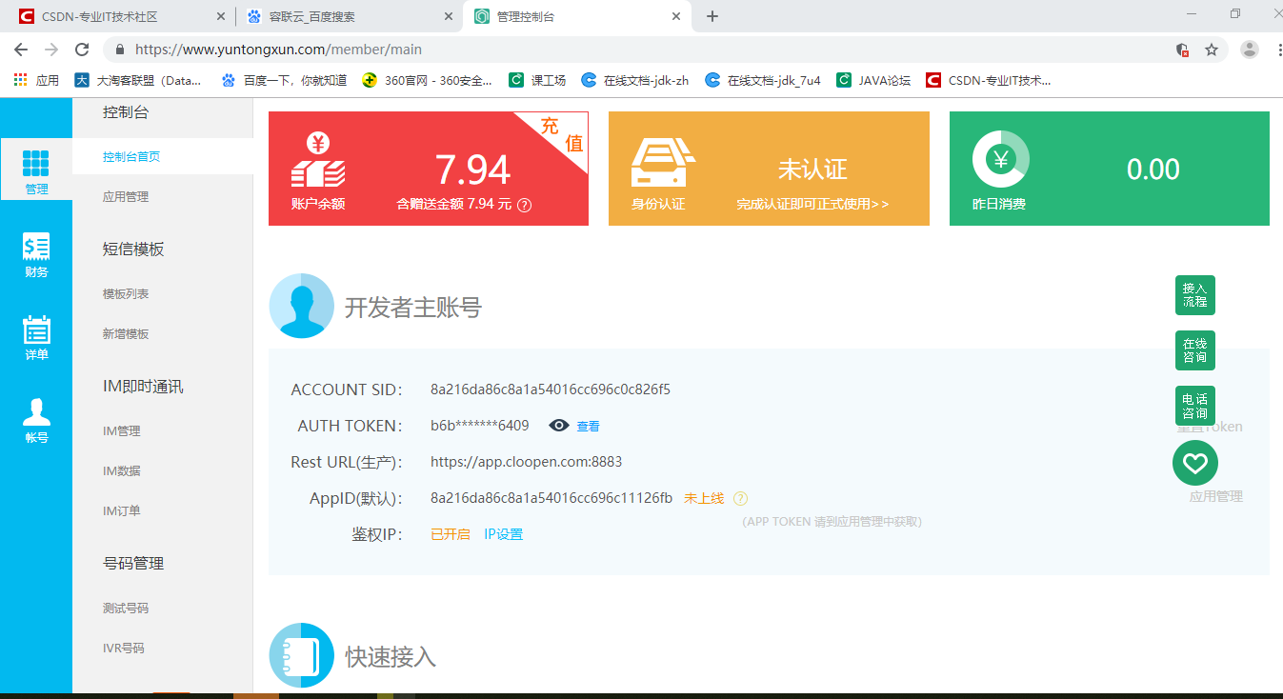Open the 接入流程 panel button
Viewport: 1283px width, 699px height.
[x=1194, y=295]
